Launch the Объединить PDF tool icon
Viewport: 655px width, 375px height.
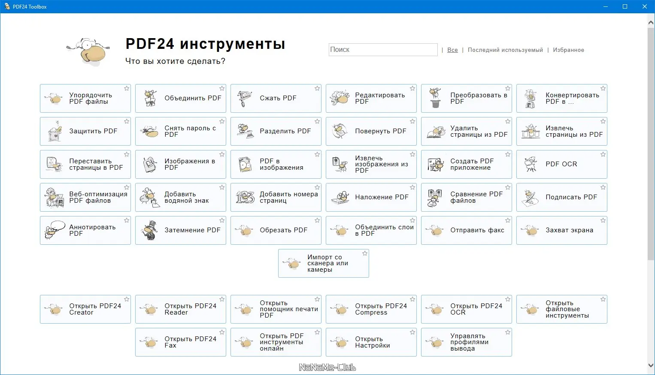(x=150, y=99)
